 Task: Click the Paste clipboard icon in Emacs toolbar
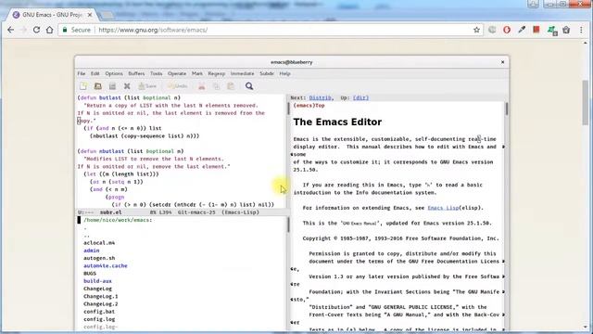[x=231, y=86]
